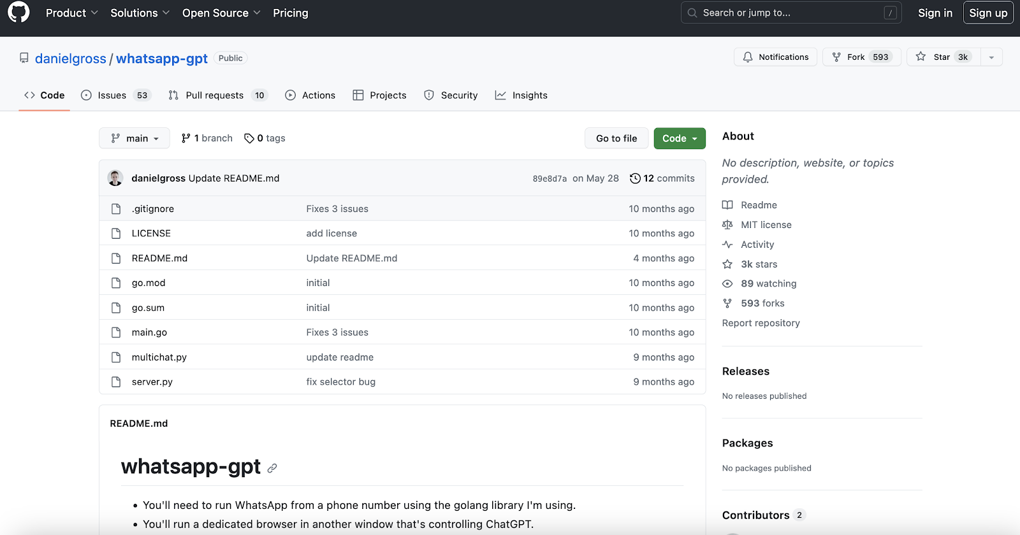This screenshot has width=1020, height=535.
Task: Expand the Solutions menu
Action: (140, 13)
